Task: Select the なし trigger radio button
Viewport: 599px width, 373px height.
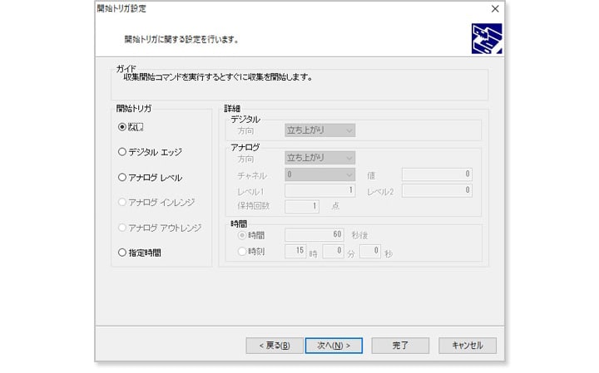Action: coord(122,127)
